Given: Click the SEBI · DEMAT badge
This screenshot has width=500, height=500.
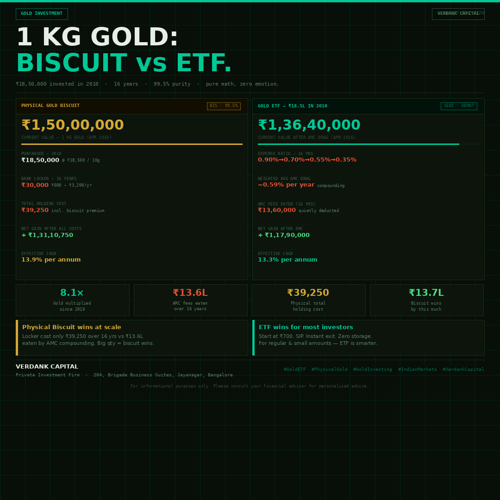Looking at the screenshot, I should pos(458,106).
